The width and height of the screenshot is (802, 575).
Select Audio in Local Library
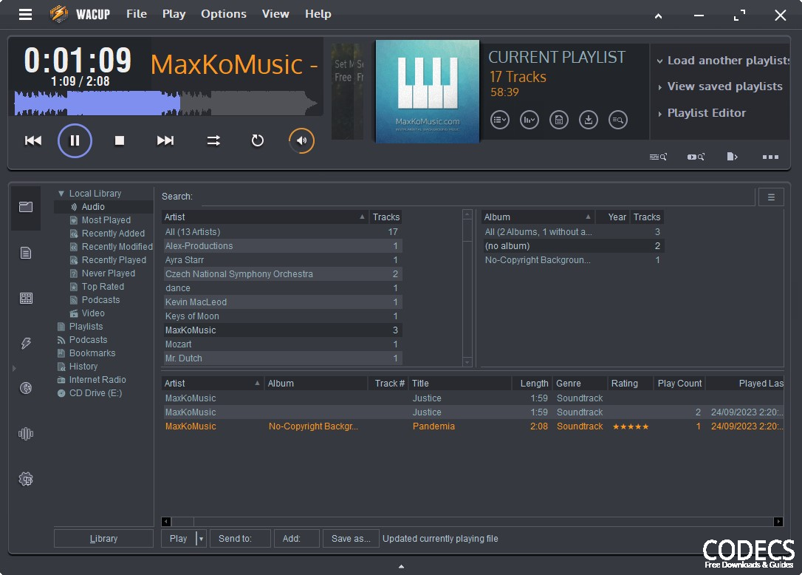pyautogui.click(x=93, y=207)
